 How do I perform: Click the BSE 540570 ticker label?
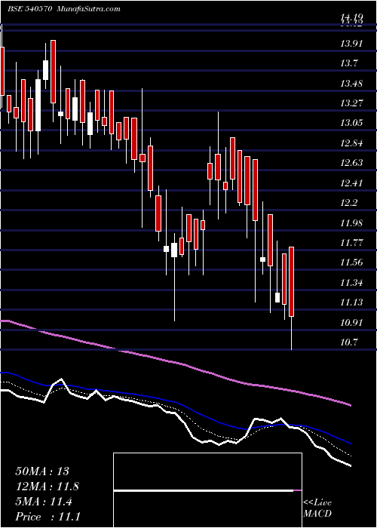pos(29,9)
